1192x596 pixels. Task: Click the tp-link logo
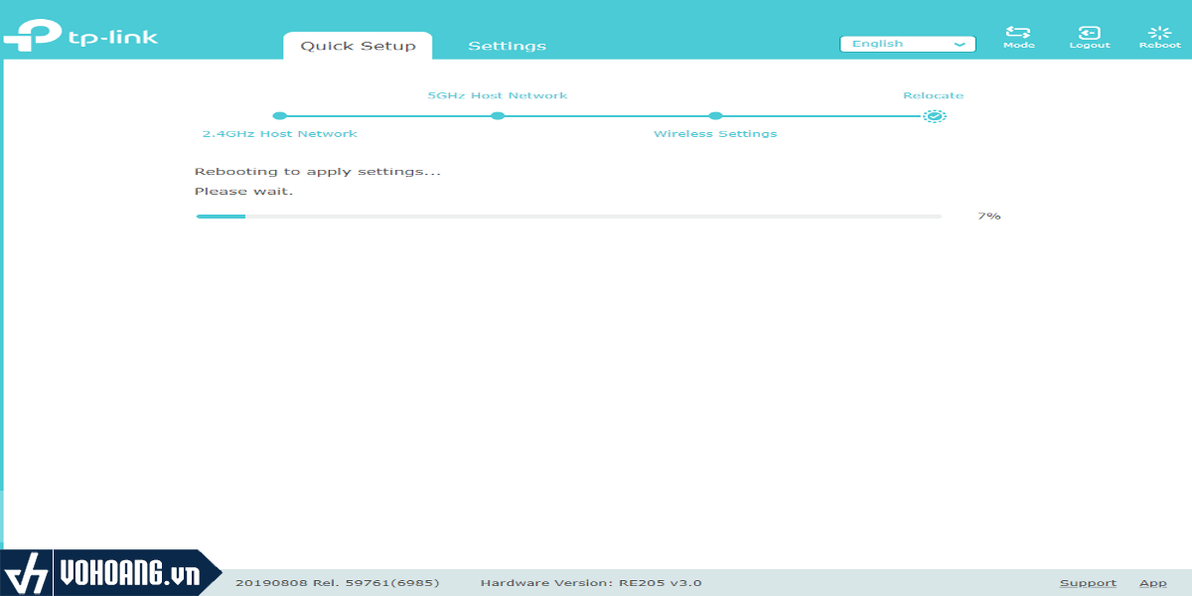click(81, 36)
